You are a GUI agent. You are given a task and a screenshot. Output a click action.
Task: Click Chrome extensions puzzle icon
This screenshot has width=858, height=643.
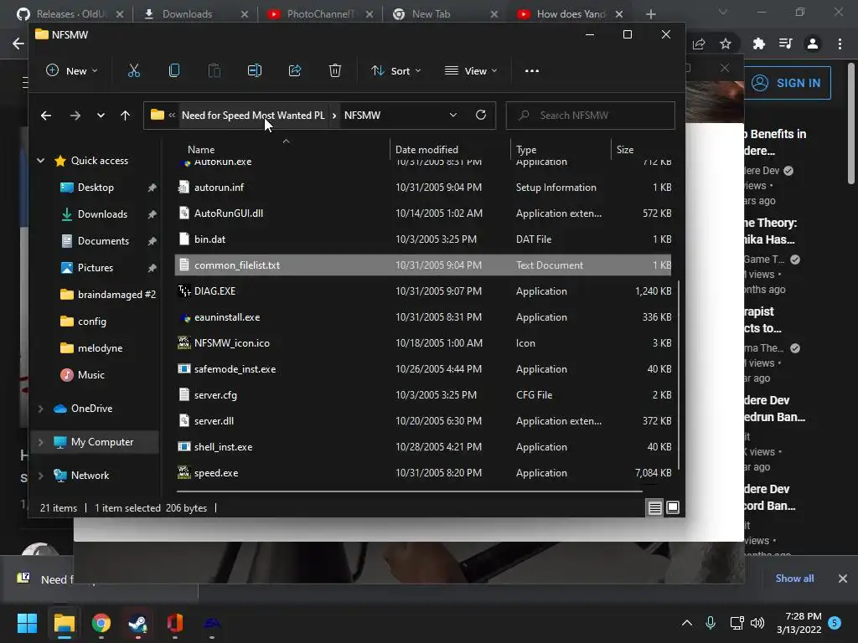pyautogui.click(x=759, y=44)
